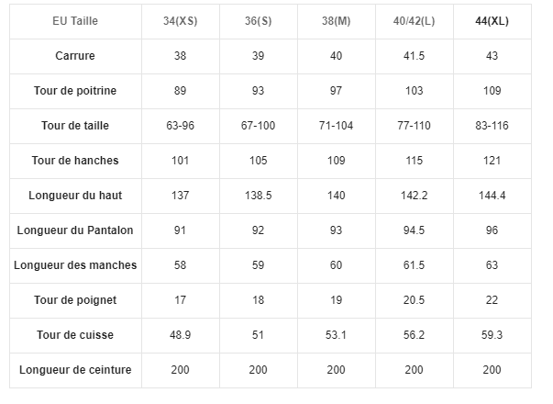The width and height of the screenshot is (553, 404).
Task: Select the Tour de hanches row label
Action: [x=75, y=161]
